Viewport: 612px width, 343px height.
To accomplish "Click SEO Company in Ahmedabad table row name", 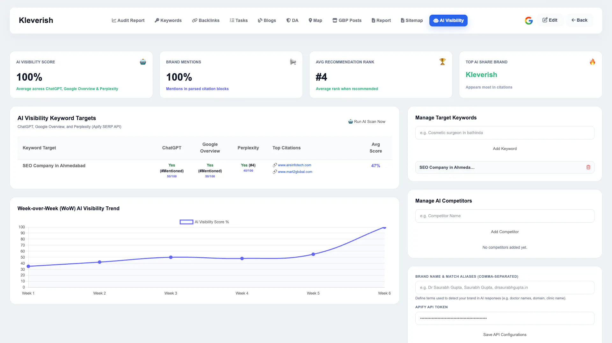I will click(54, 166).
